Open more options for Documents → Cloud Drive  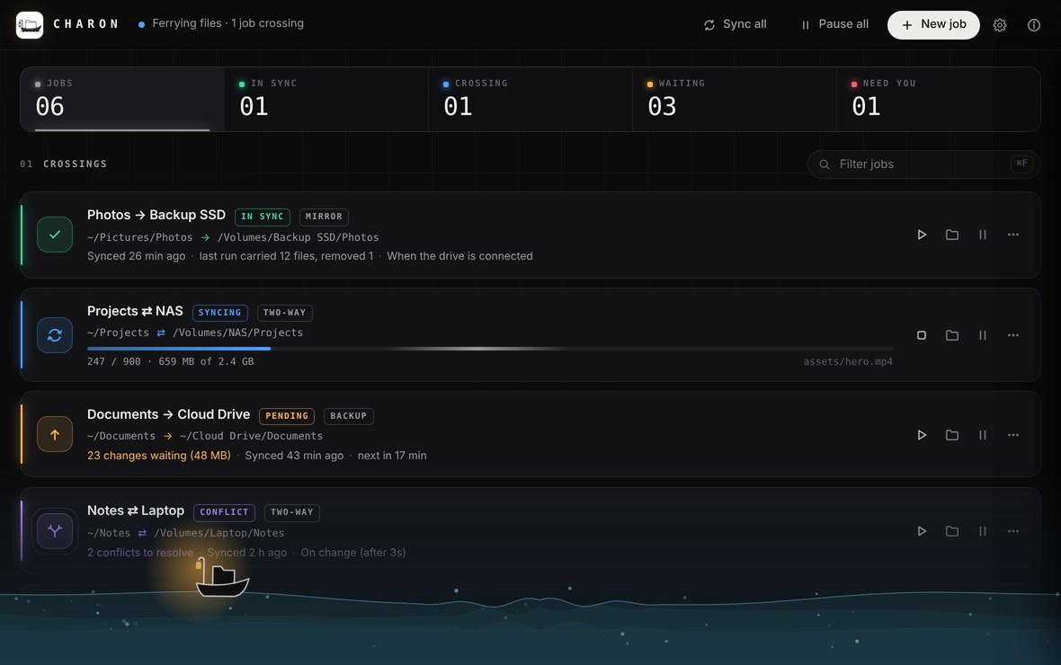pyautogui.click(x=1013, y=435)
